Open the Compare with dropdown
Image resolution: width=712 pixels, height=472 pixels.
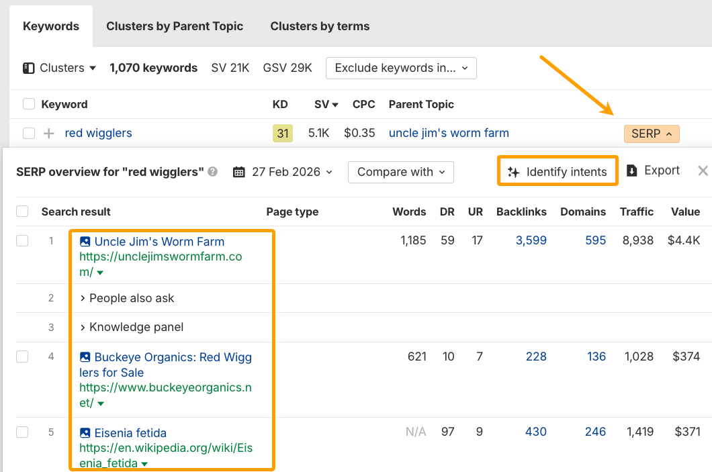(400, 172)
